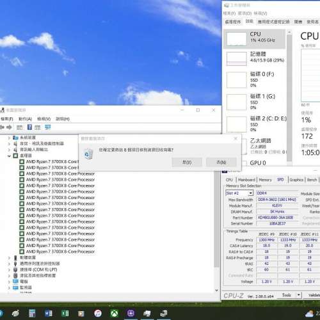Click the SK Hynix DRAM manufacturer field
Viewport: 320px width, 320px height.
tap(277, 212)
